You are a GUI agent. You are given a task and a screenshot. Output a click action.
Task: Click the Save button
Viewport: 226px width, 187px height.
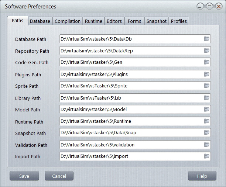[x=24, y=176]
